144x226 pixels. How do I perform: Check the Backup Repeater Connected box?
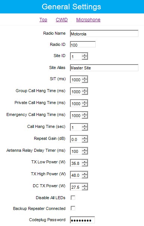pyautogui.click(x=73, y=208)
